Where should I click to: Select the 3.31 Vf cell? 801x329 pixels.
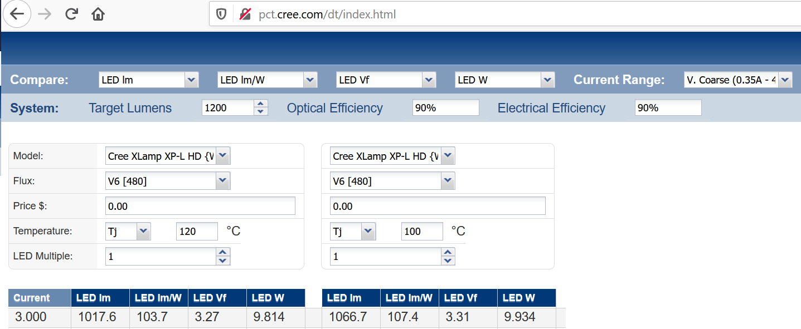pos(468,317)
